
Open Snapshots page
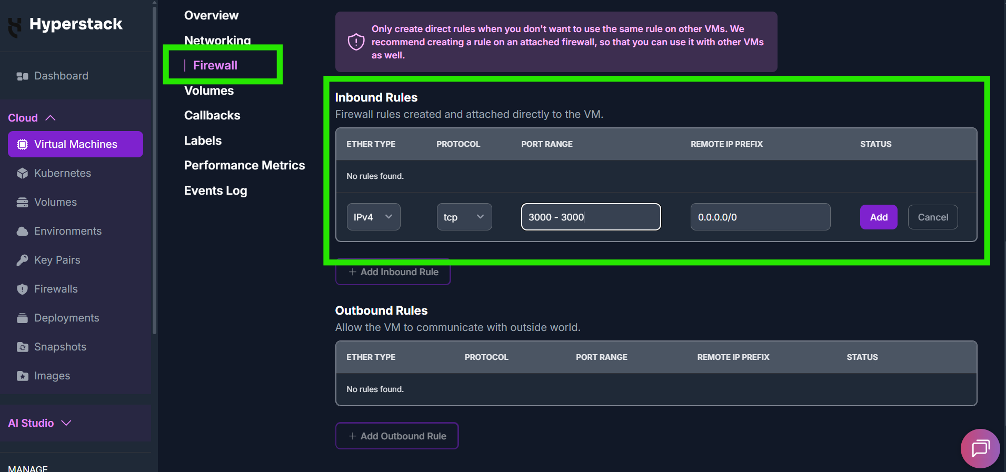click(x=60, y=347)
